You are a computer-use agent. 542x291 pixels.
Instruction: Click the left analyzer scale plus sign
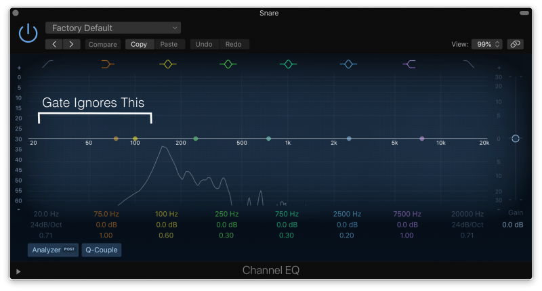(x=19, y=68)
